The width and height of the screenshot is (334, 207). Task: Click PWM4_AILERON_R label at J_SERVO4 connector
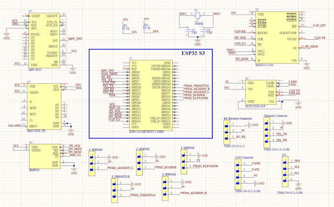(194, 193)
